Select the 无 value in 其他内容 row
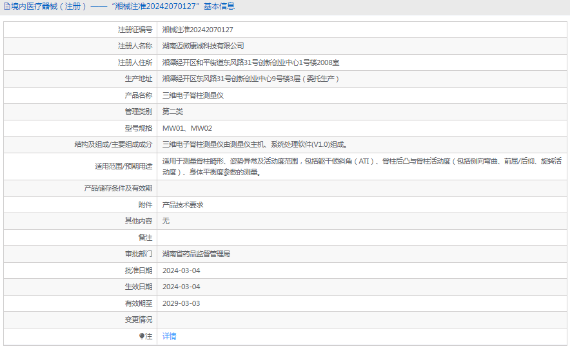The width and height of the screenshot is (570, 351). [166, 221]
